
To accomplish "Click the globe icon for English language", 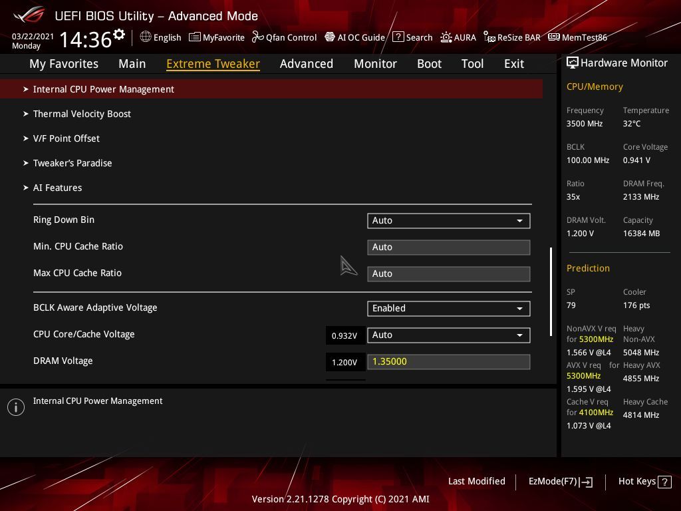I will pyautogui.click(x=146, y=37).
